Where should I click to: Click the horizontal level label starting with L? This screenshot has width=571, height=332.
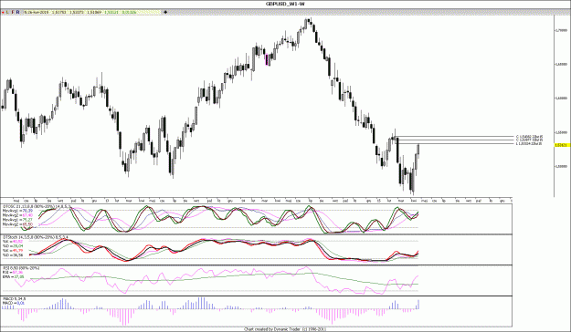point(529,143)
